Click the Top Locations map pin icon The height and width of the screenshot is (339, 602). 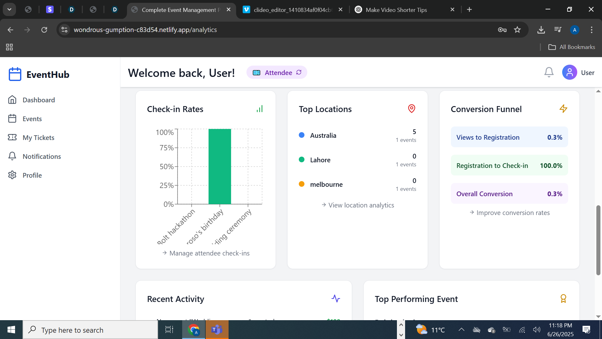pos(411,109)
